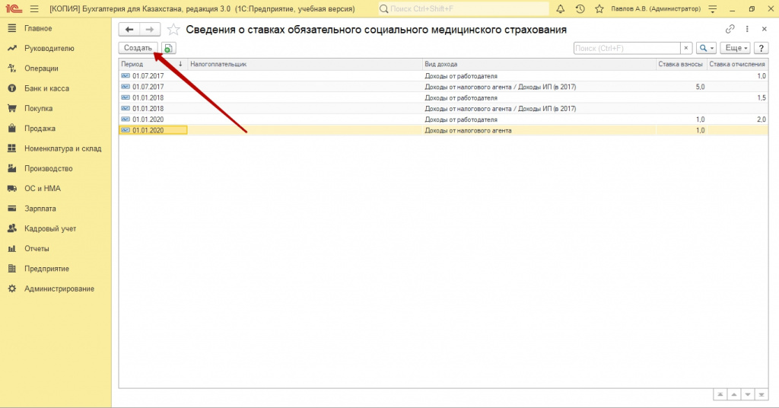Go forward with the right arrow
Screen dimensions: 779x408
tap(150, 30)
